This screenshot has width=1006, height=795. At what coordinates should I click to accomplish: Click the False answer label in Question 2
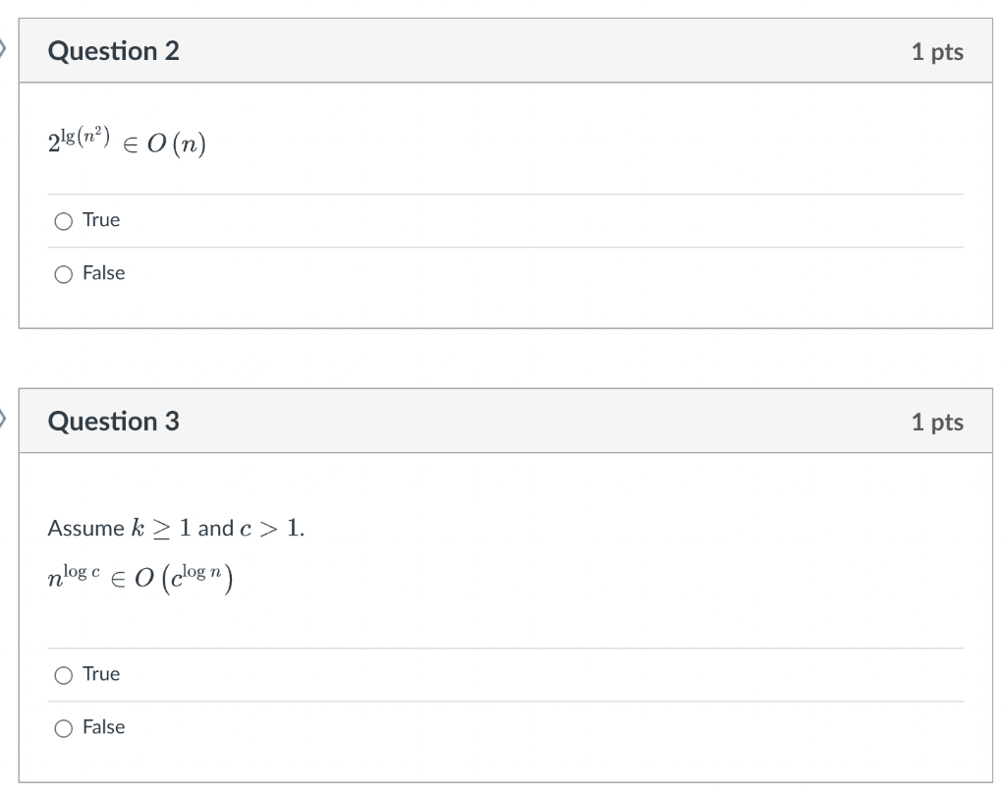click(x=106, y=273)
